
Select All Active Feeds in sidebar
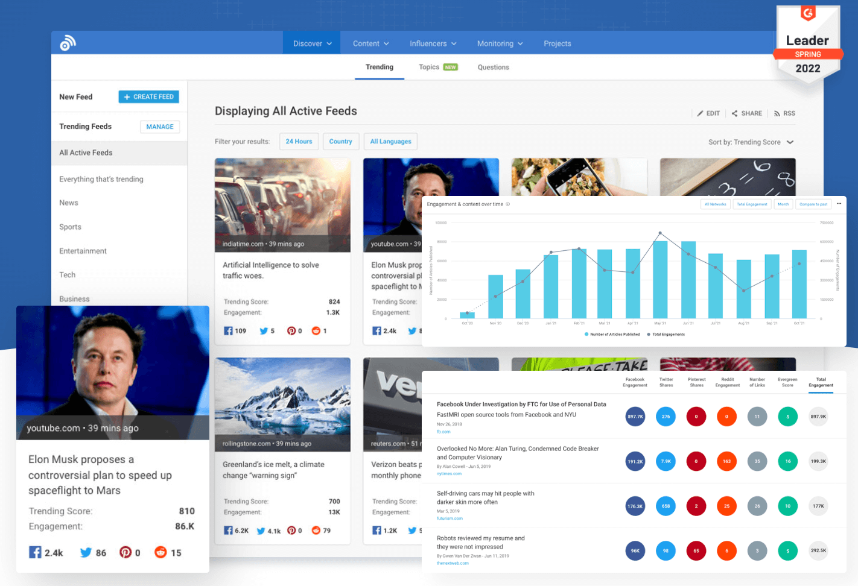click(119, 153)
